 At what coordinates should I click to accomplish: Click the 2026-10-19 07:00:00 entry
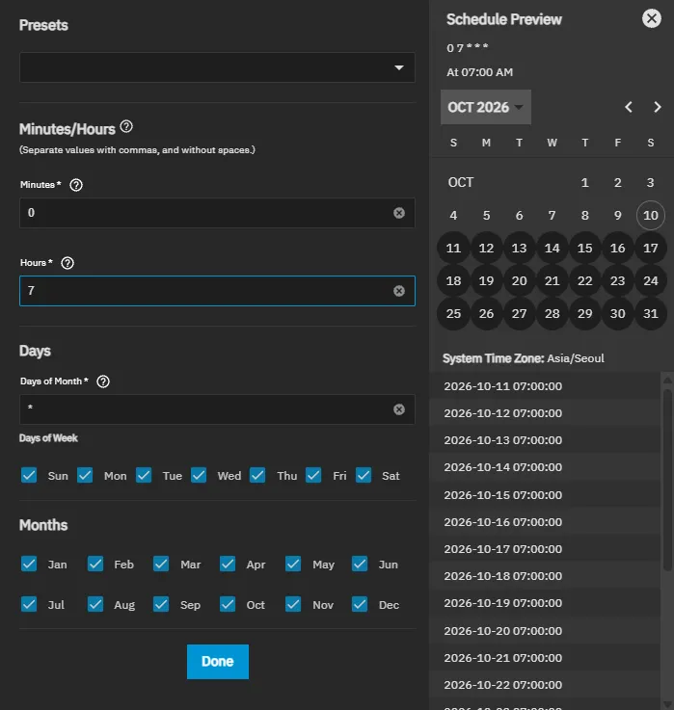click(545, 603)
